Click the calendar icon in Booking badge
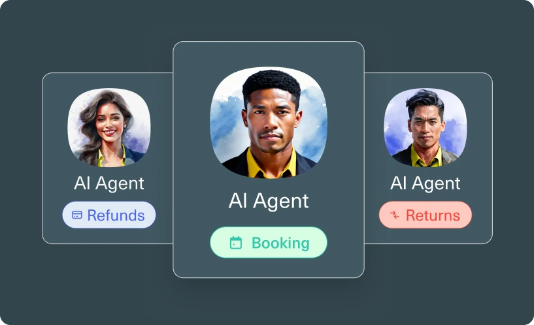 click(x=236, y=243)
